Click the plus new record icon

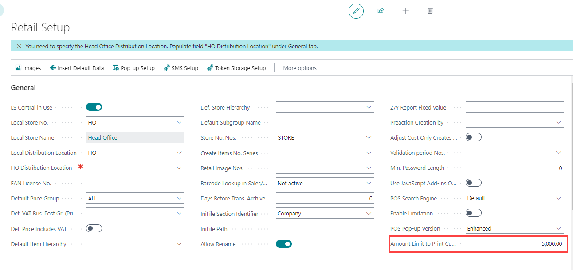pyautogui.click(x=405, y=11)
